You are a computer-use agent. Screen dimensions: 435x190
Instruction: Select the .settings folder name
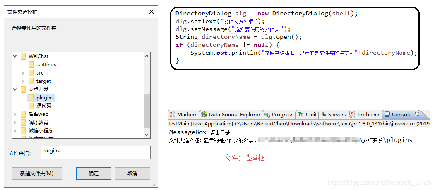46,65
